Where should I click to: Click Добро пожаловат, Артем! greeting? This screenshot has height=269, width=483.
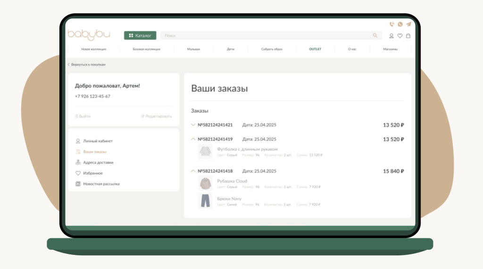click(x=108, y=86)
